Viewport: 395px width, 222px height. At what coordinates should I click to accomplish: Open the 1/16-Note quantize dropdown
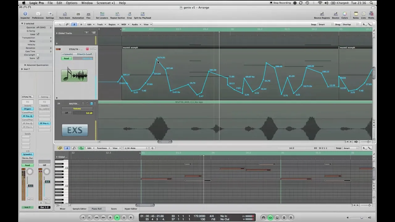[x=136, y=148]
